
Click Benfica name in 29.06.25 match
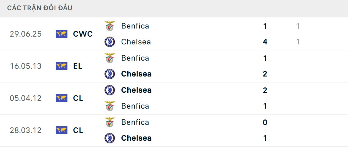tap(135, 26)
